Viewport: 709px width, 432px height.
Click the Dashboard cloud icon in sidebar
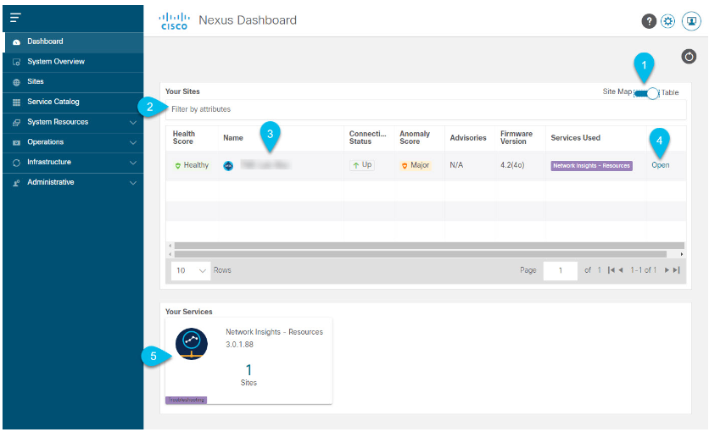tap(17, 42)
